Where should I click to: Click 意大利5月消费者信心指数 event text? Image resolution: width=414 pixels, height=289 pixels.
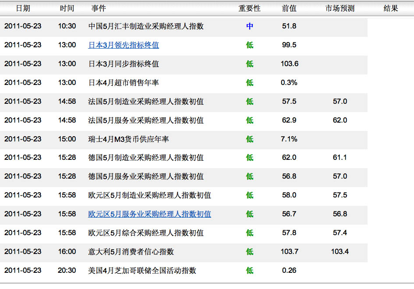(x=131, y=251)
